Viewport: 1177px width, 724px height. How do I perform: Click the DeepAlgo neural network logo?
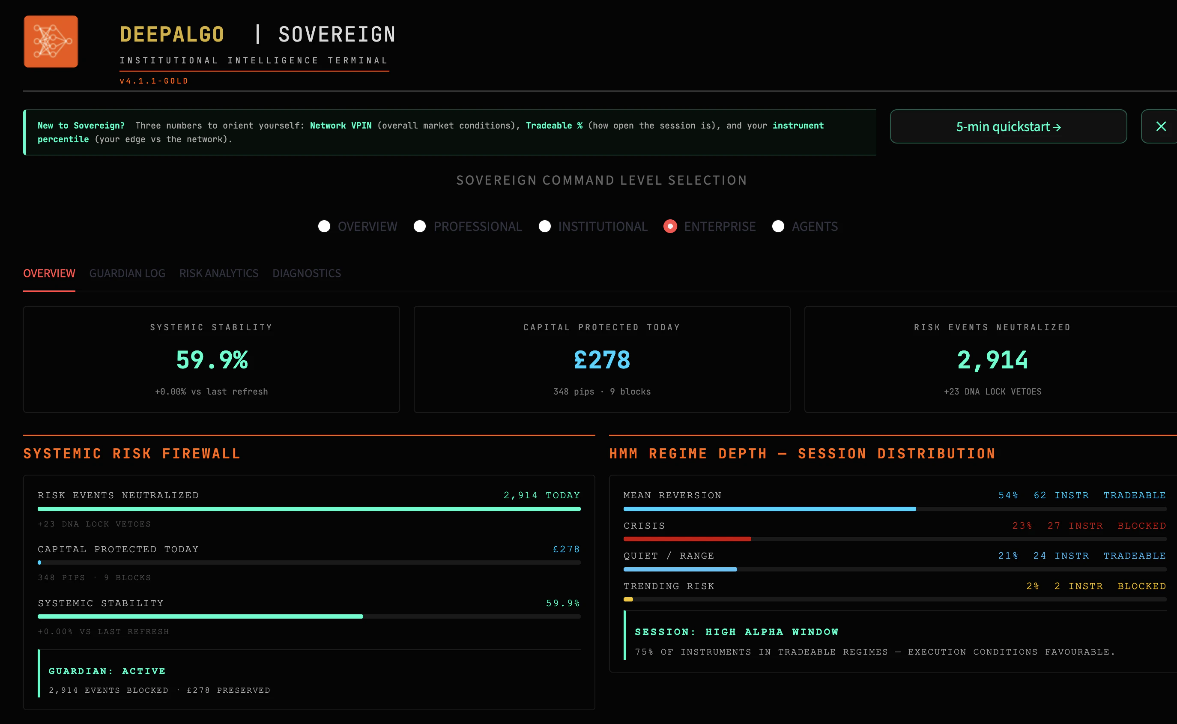pos(51,41)
